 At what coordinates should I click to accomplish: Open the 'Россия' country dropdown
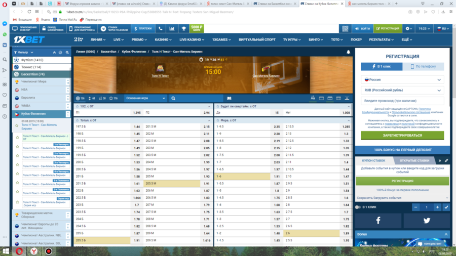402,79
